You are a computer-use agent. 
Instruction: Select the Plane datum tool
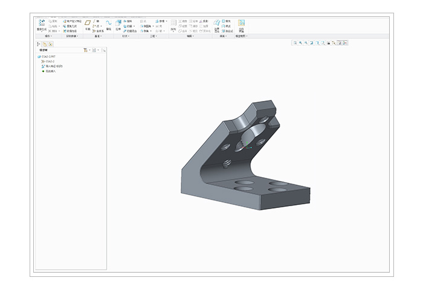(x=87, y=24)
